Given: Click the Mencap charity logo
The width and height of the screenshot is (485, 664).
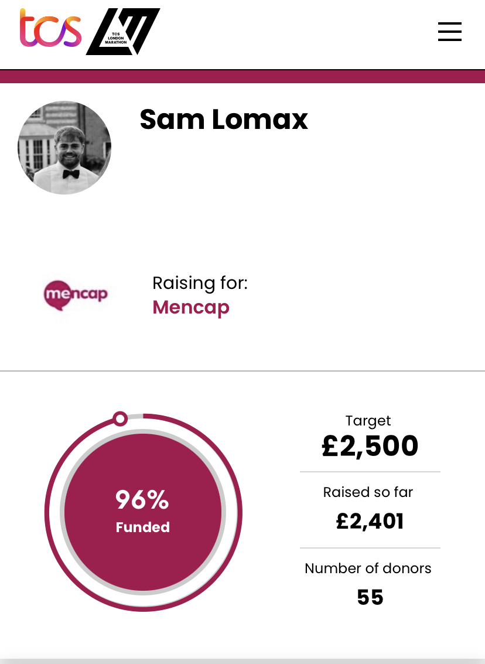Looking at the screenshot, I should [x=76, y=295].
